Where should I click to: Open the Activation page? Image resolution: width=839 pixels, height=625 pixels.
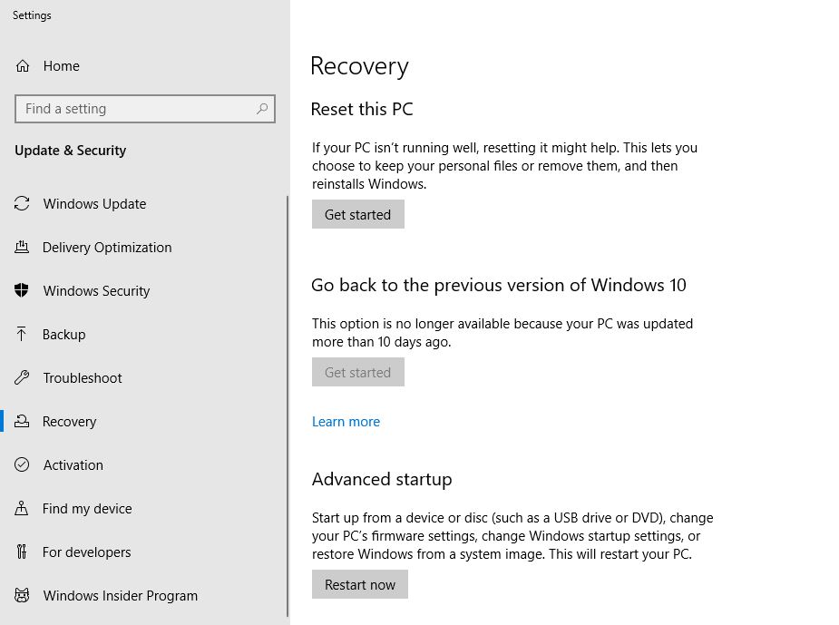73,465
